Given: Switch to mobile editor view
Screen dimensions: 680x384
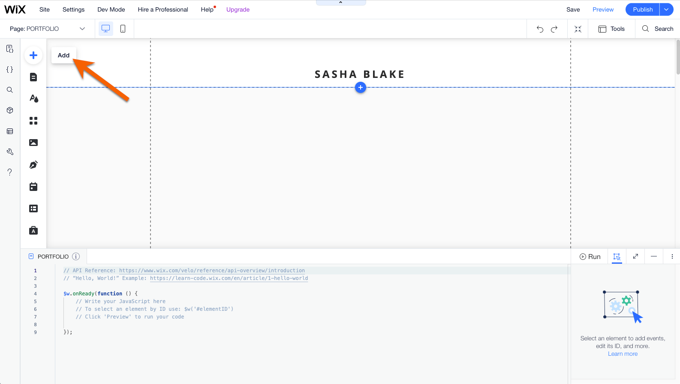Looking at the screenshot, I should (x=123, y=29).
